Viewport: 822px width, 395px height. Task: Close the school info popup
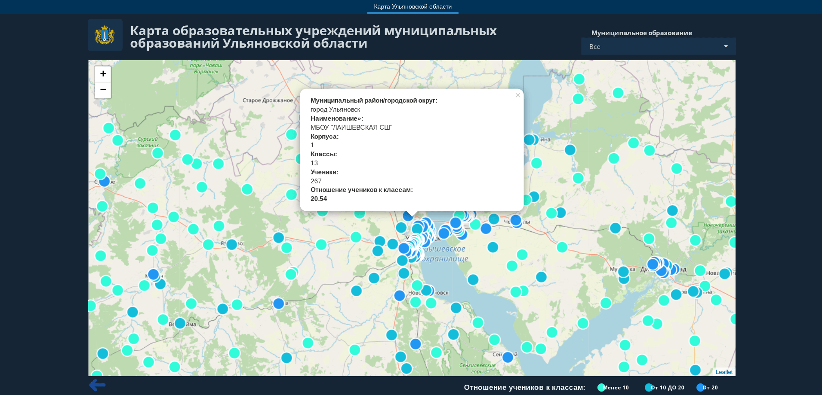(x=518, y=95)
